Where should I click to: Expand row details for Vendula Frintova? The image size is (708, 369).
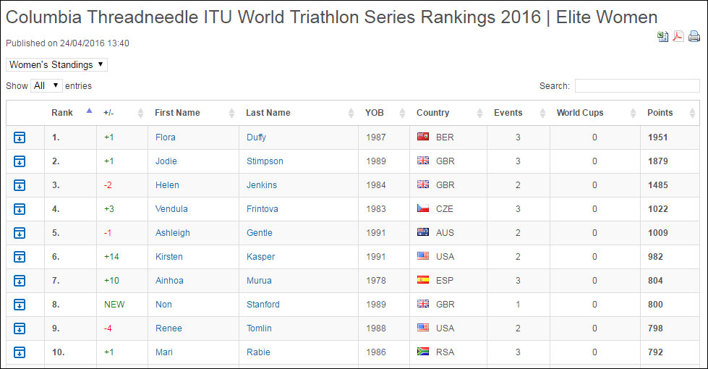(x=20, y=209)
